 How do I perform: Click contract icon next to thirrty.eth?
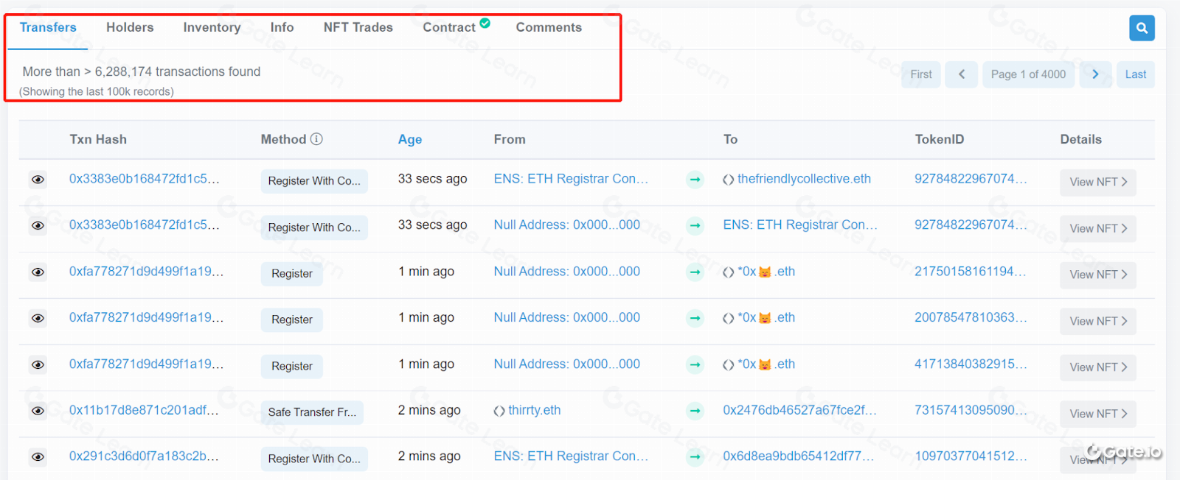coord(499,411)
